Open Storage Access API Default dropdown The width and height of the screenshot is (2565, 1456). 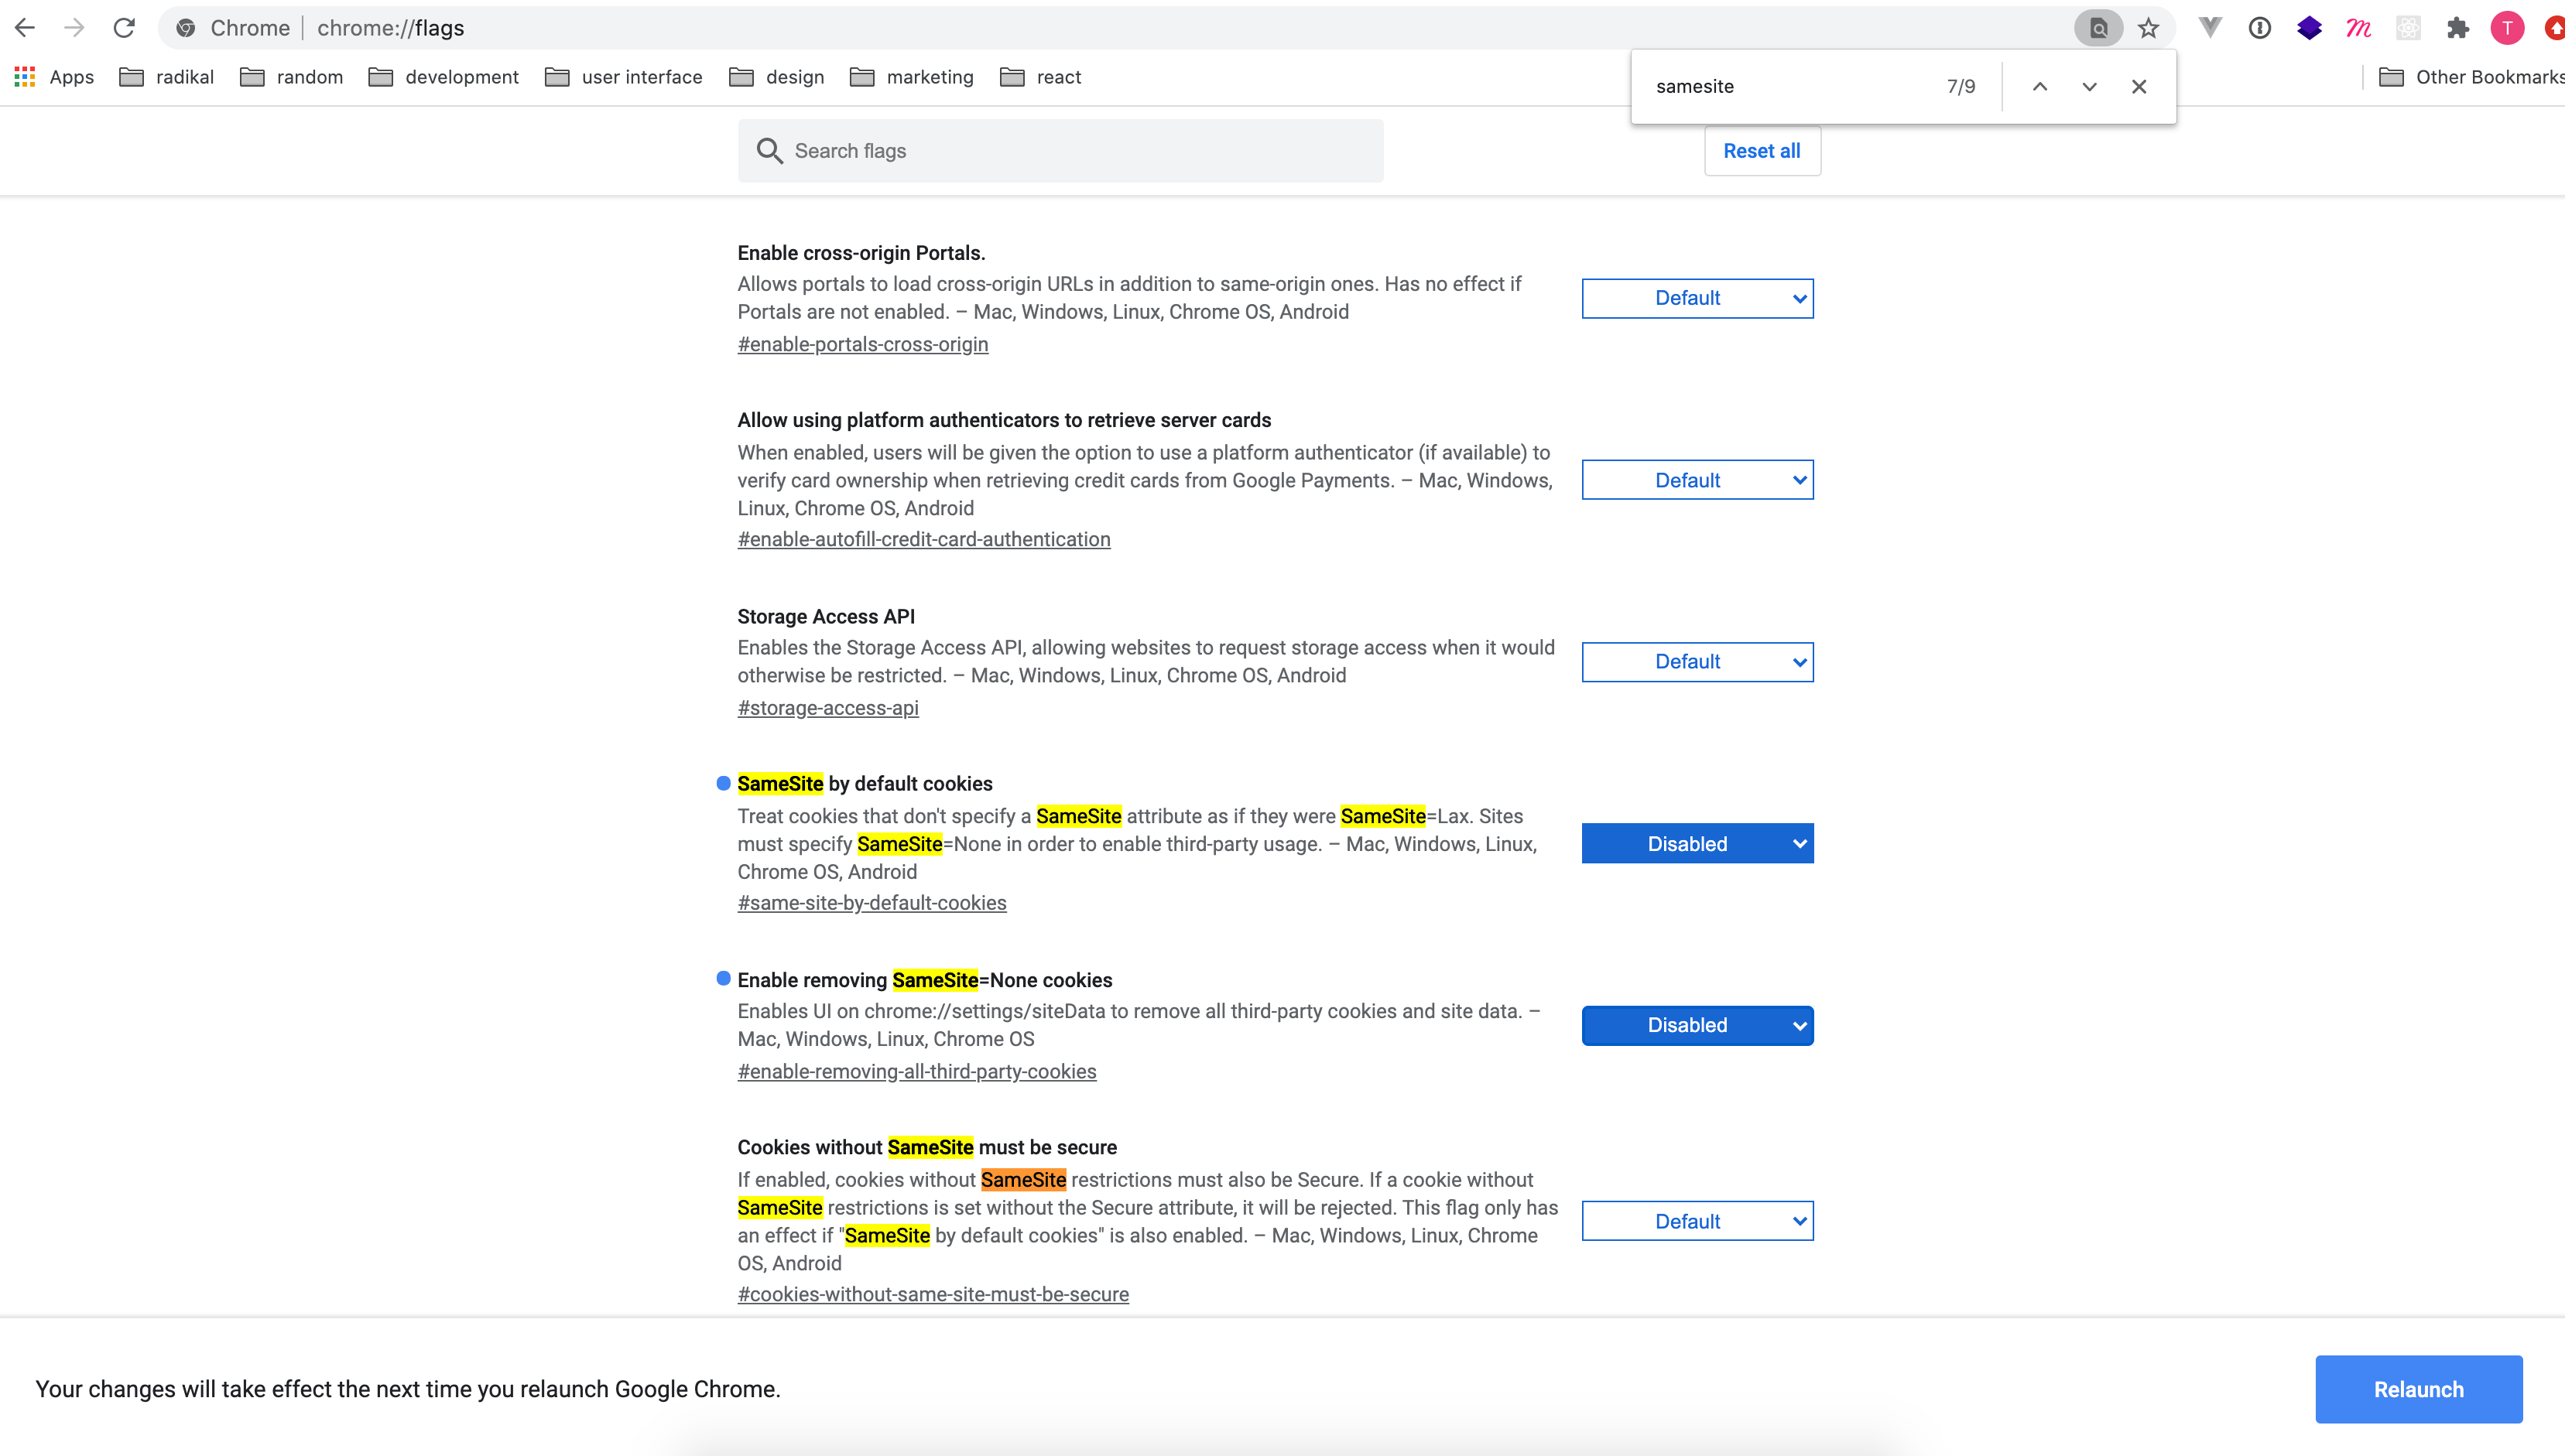[1697, 662]
